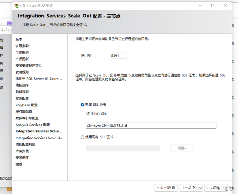
Task: Click the page heading Integration Services Scale Out 配置
Action: pyautogui.click(x=69, y=16)
